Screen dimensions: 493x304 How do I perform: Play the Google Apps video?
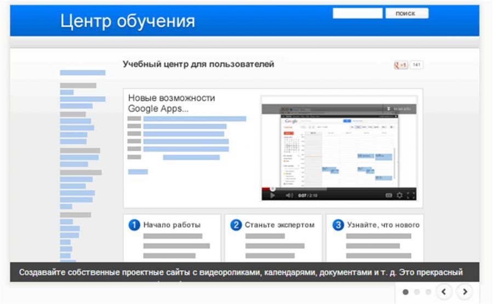coord(272,196)
